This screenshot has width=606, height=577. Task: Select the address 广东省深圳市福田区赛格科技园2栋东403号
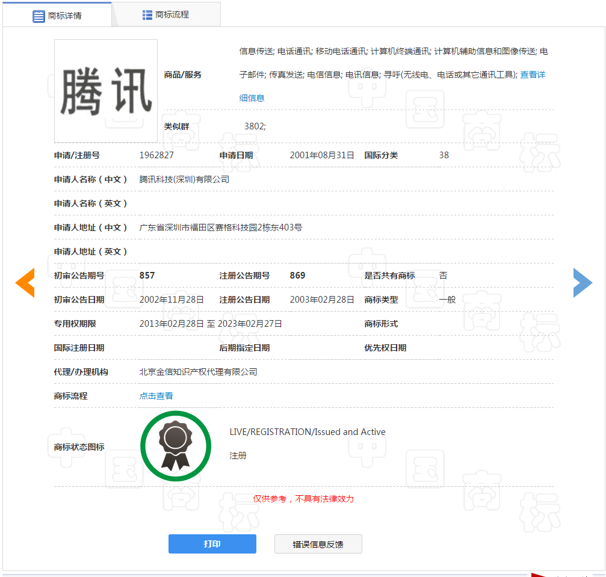click(x=221, y=227)
